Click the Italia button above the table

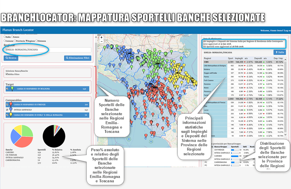(279, 52)
